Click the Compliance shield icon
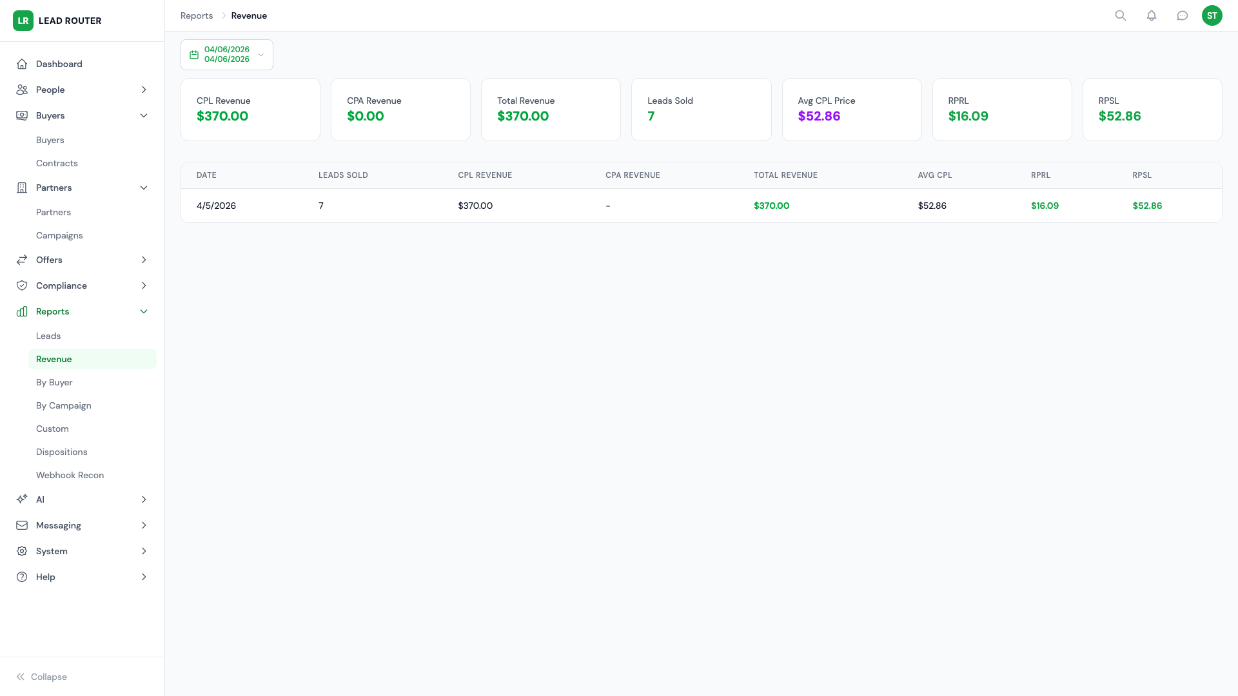Screen dimensions: 1238x696 22,285
